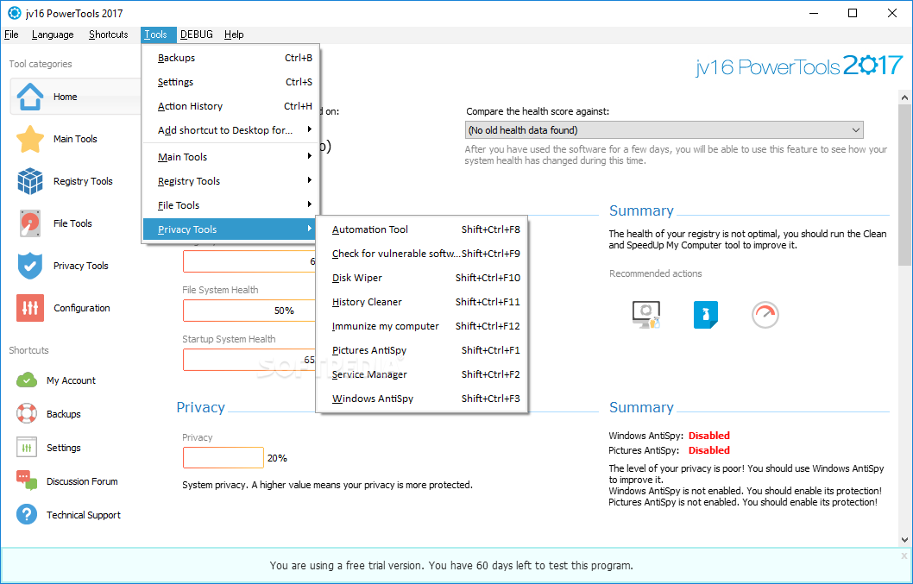This screenshot has width=913, height=584.
Task: Expand the Registry Tools submenu in menu
Action: [x=231, y=181]
